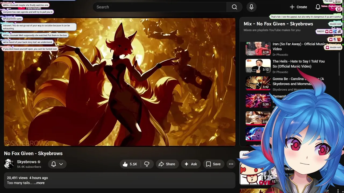Dislike the video with thumbs down
The image size is (344, 193).
pyautogui.click(x=147, y=164)
